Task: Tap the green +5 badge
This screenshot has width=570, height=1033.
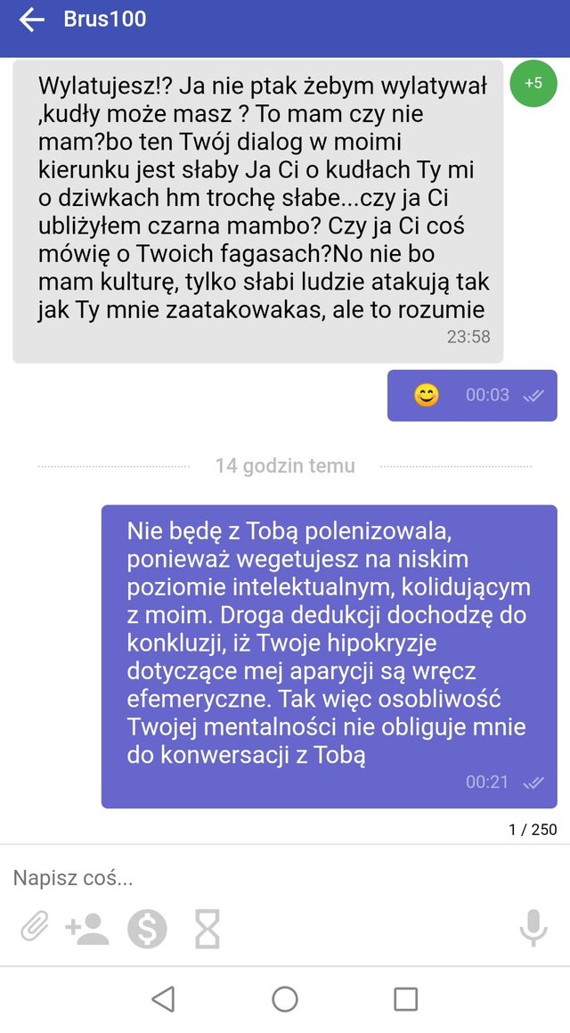Action: click(533, 84)
